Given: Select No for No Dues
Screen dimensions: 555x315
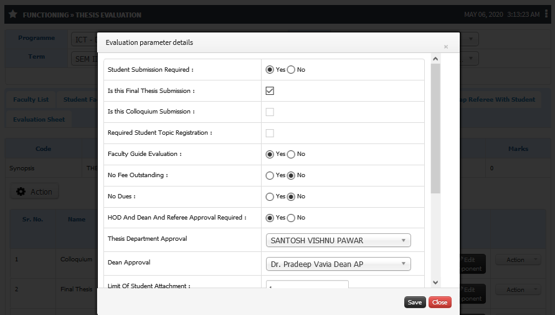Looking at the screenshot, I should [x=291, y=196].
